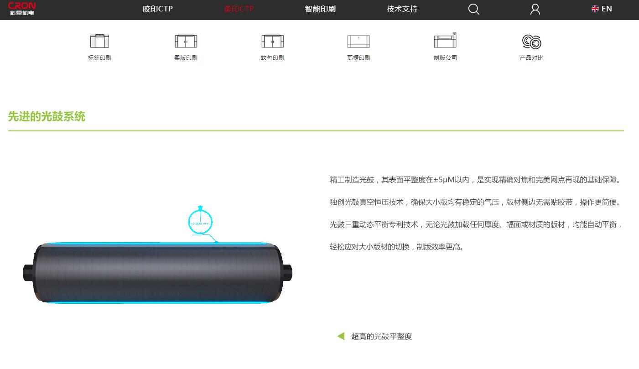Click the stopwatch tolerance callout graphic
639x369 pixels.
point(201,221)
